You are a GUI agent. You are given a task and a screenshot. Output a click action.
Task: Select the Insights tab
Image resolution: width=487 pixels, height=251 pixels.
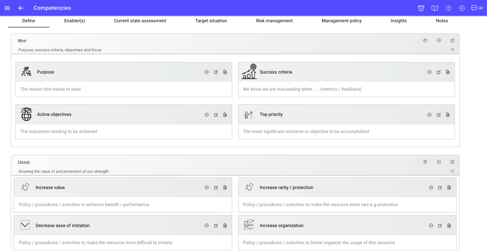point(398,21)
